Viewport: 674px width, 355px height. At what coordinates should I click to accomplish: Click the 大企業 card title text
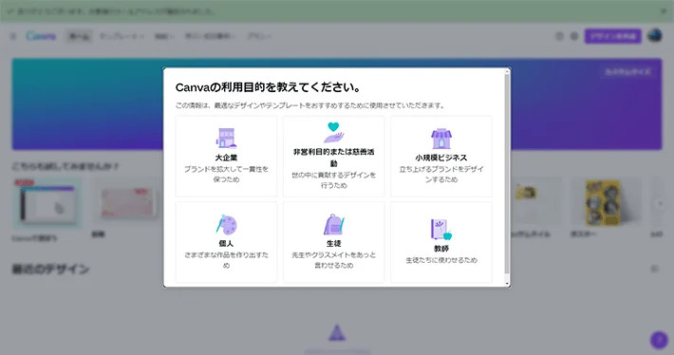click(x=226, y=158)
